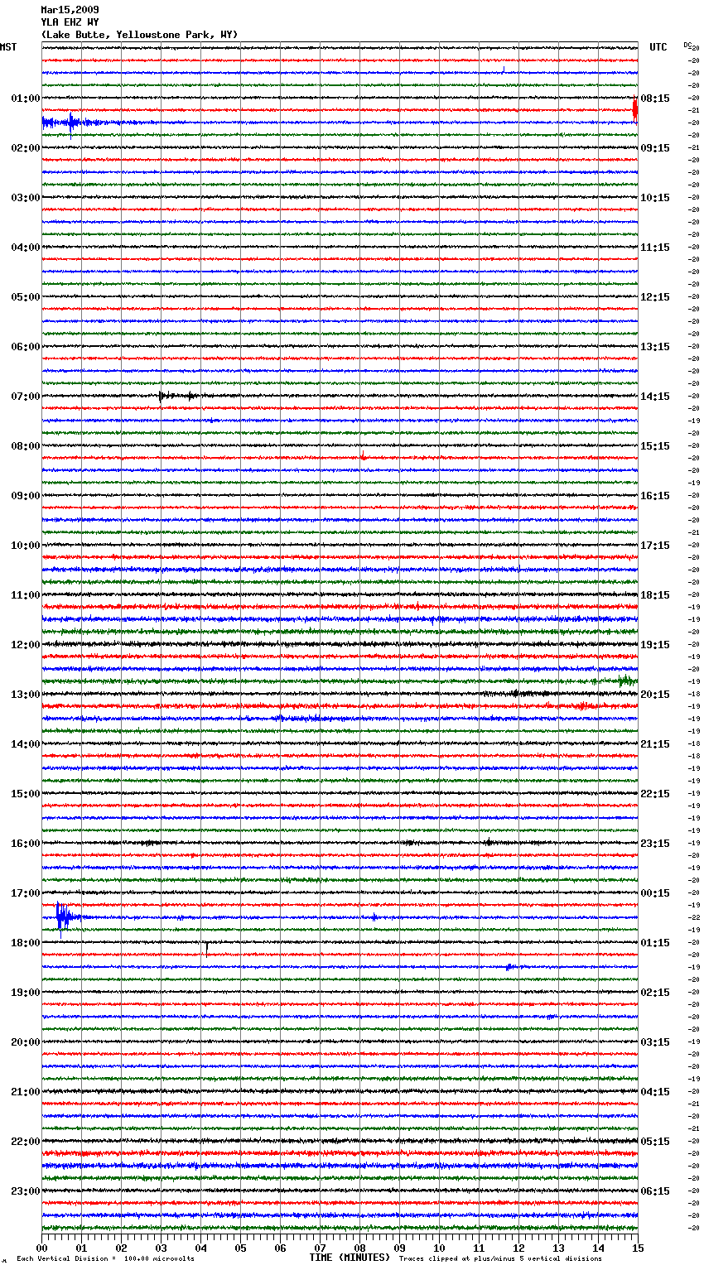The image size is (704, 1270).
Task: Click the 09:15 UTC time label
Action: coord(655,148)
